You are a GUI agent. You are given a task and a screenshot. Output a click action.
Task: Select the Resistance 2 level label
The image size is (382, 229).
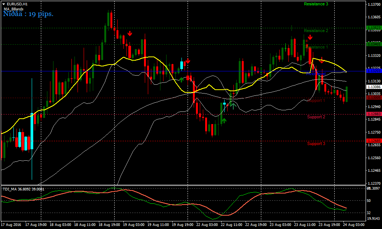pos(316,31)
